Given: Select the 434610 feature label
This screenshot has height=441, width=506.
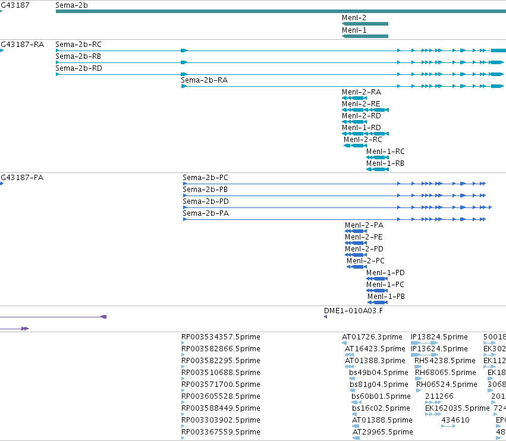Looking at the screenshot, I should [x=455, y=420].
